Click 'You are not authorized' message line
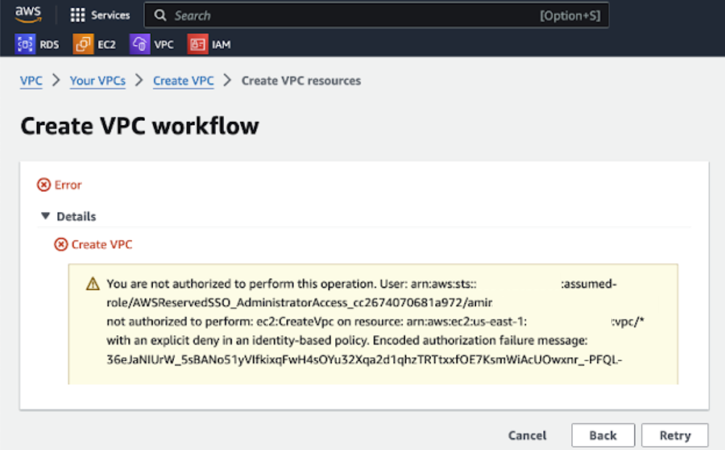725x450 pixels. (x=362, y=285)
